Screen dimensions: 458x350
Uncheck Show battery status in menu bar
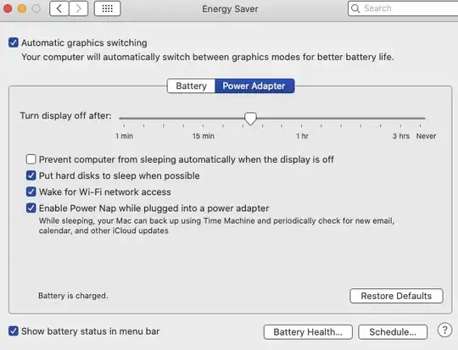14,331
